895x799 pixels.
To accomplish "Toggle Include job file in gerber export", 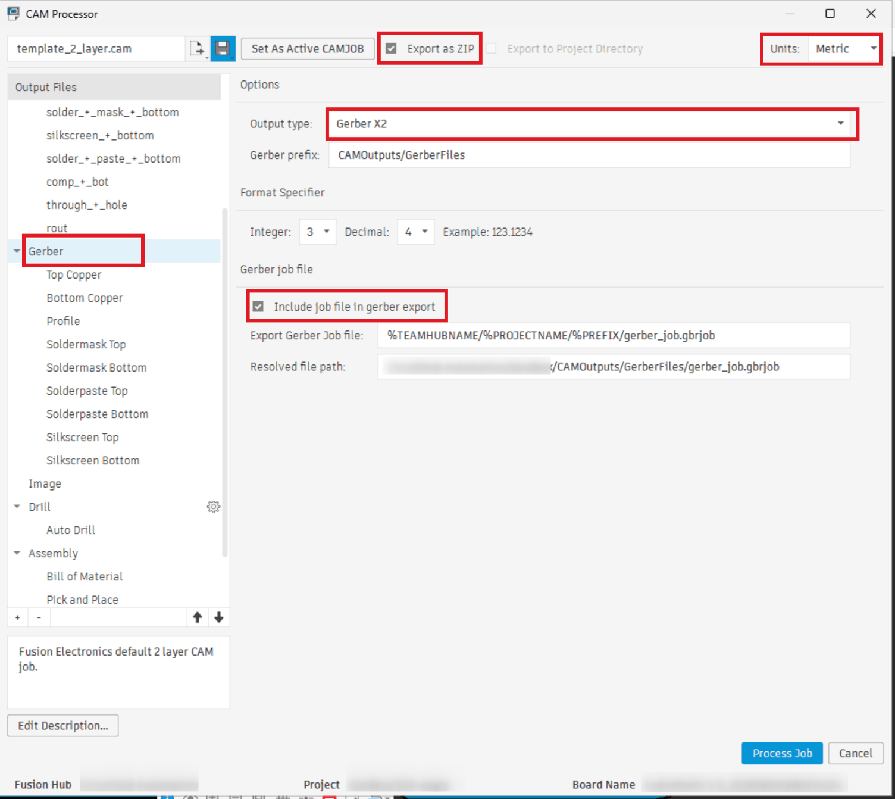I will 258,307.
